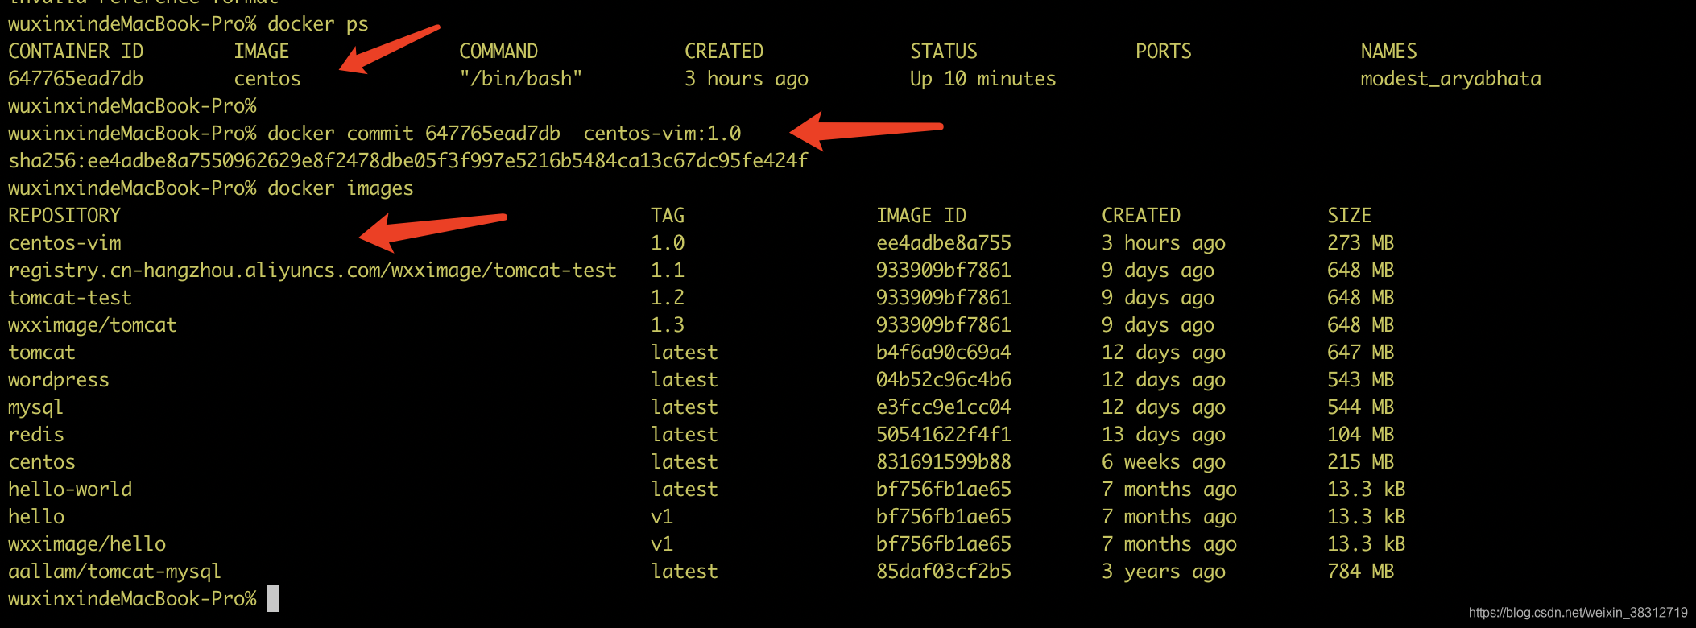Select the 'wxximage/hello' repository name

point(87,544)
